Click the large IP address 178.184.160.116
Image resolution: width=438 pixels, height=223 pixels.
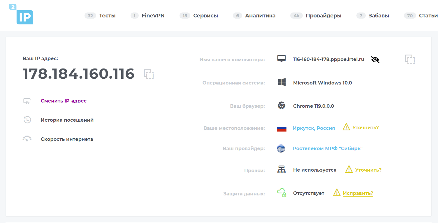79,74
